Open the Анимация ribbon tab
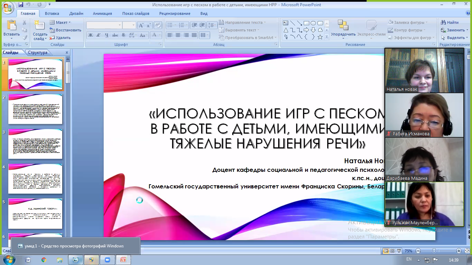Screen dimensions: 472x265 point(102,13)
